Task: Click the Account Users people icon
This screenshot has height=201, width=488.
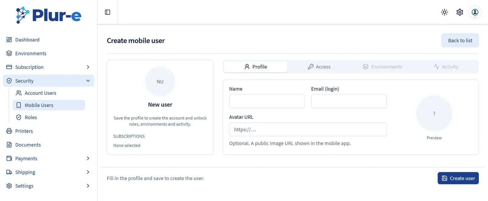Action: pyautogui.click(x=19, y=93)
